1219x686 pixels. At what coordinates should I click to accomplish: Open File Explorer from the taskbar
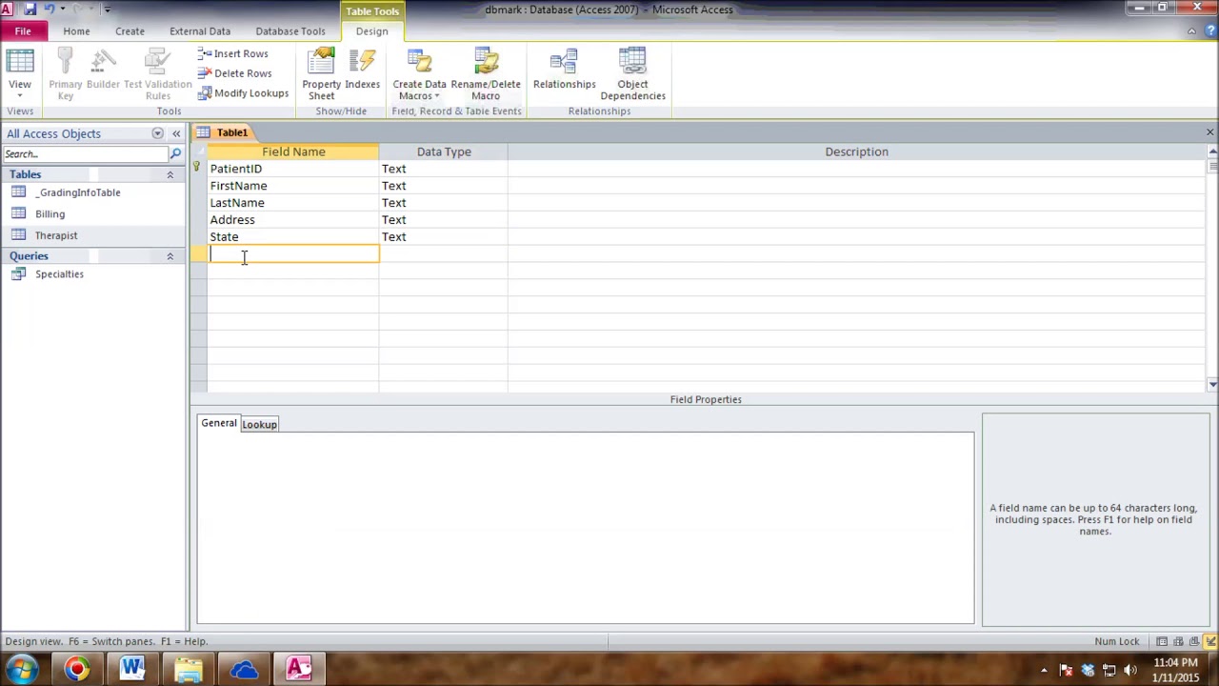(x=188, y=670)
